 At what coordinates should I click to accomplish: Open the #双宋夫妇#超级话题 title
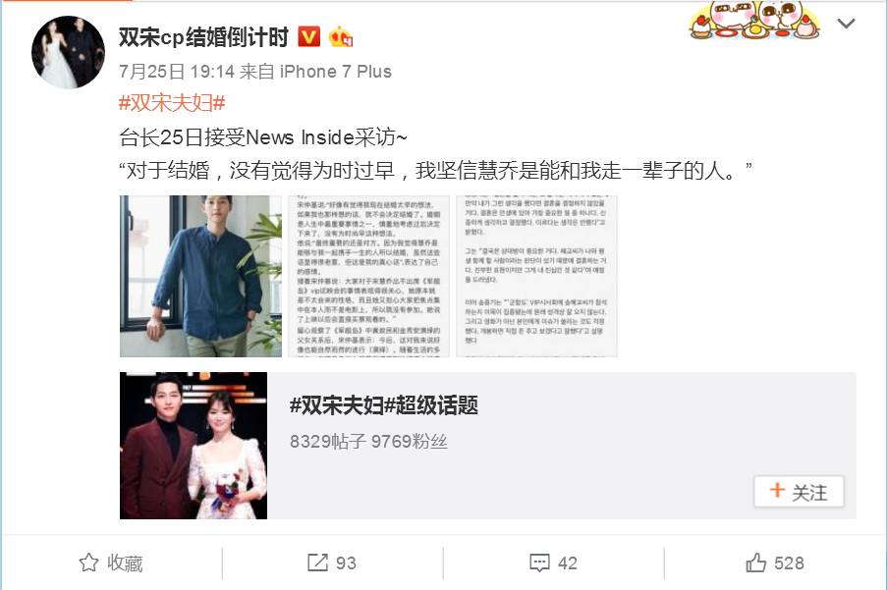[384, 405]
